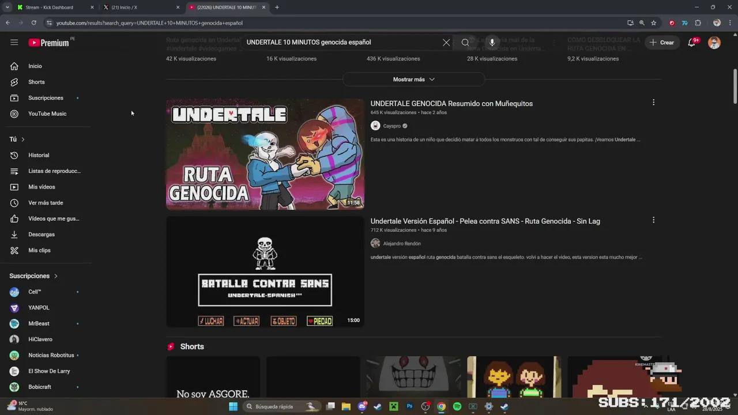Click the install app icon in the address bar
Image resolution: width=738 pixels, height=415 pixels.
pyautogui.click(x=630, y=23)
